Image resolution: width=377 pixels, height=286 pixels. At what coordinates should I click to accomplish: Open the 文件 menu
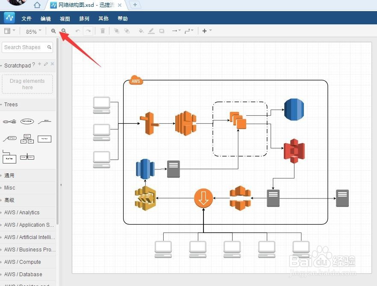(27, 18)
